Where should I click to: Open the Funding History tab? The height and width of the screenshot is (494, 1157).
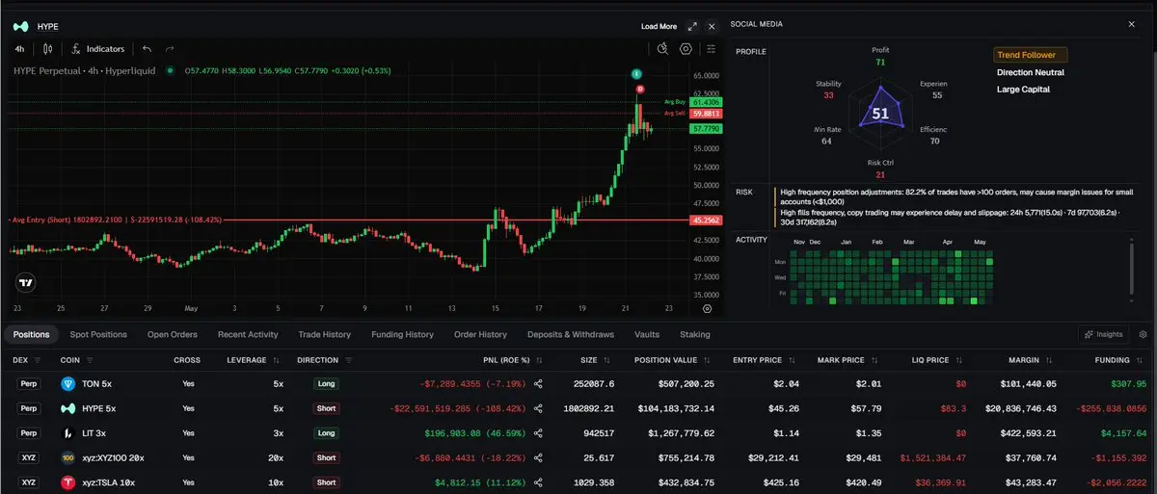(x=402, y=334)
